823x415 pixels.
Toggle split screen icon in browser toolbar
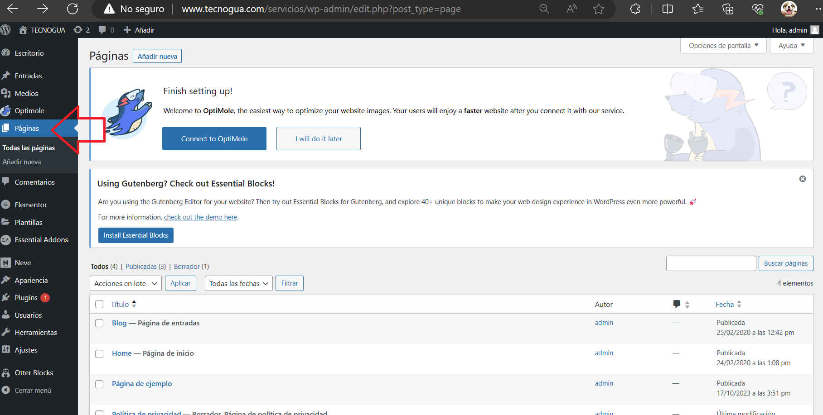[x=668, y=9]
